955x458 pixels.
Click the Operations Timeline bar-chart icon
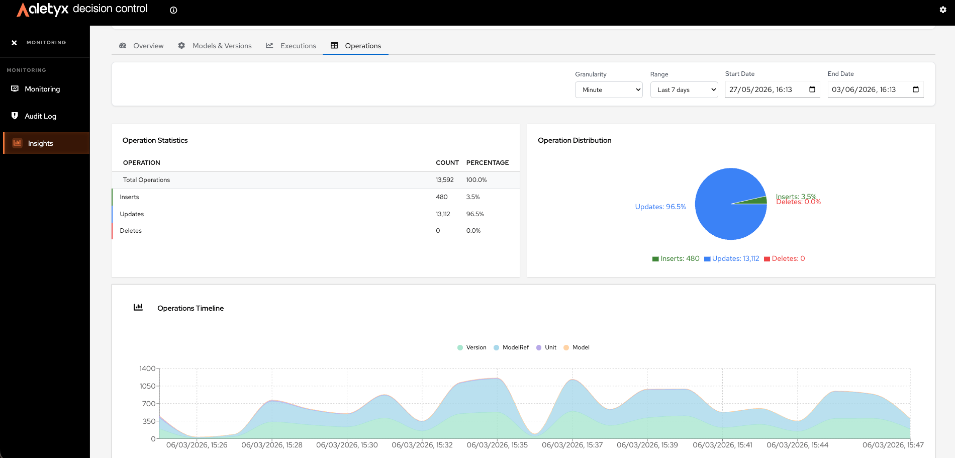[x=138, y=307]
